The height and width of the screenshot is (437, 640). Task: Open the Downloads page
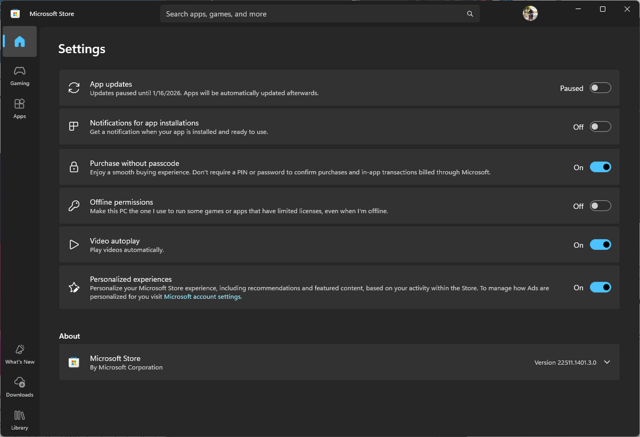point(20,387)
